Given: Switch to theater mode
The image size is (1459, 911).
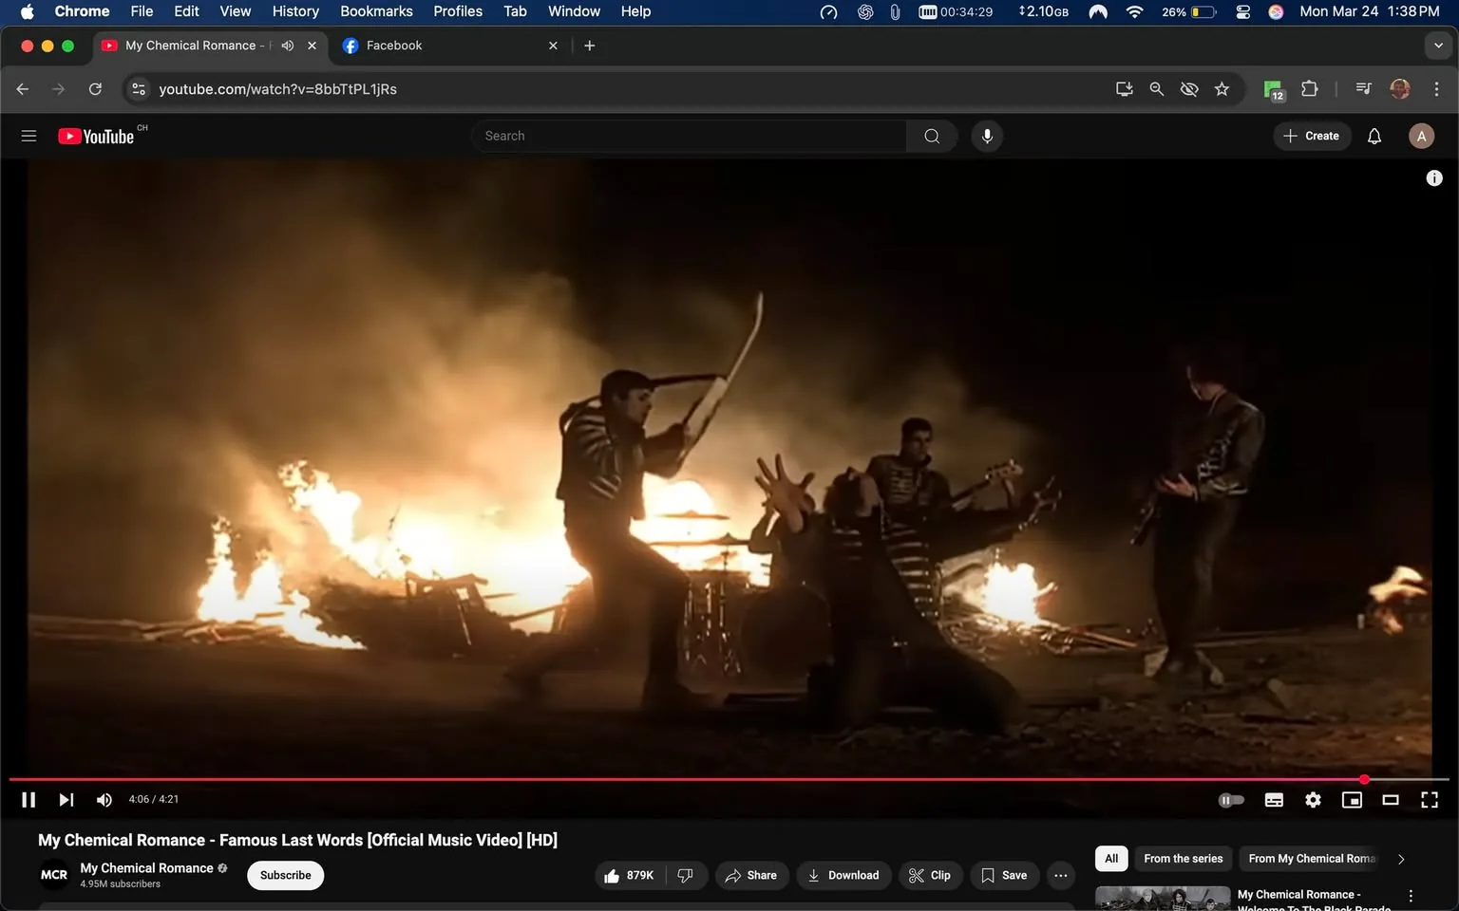Looking at the screenshot, I should (x=1391, y=799).
